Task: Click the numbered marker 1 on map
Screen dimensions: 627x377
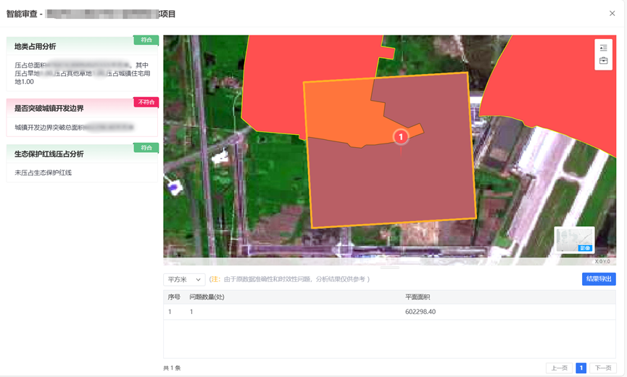Action: 401,137
